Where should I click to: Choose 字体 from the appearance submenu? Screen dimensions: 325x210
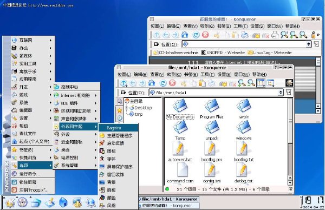(x=118, y=159)
